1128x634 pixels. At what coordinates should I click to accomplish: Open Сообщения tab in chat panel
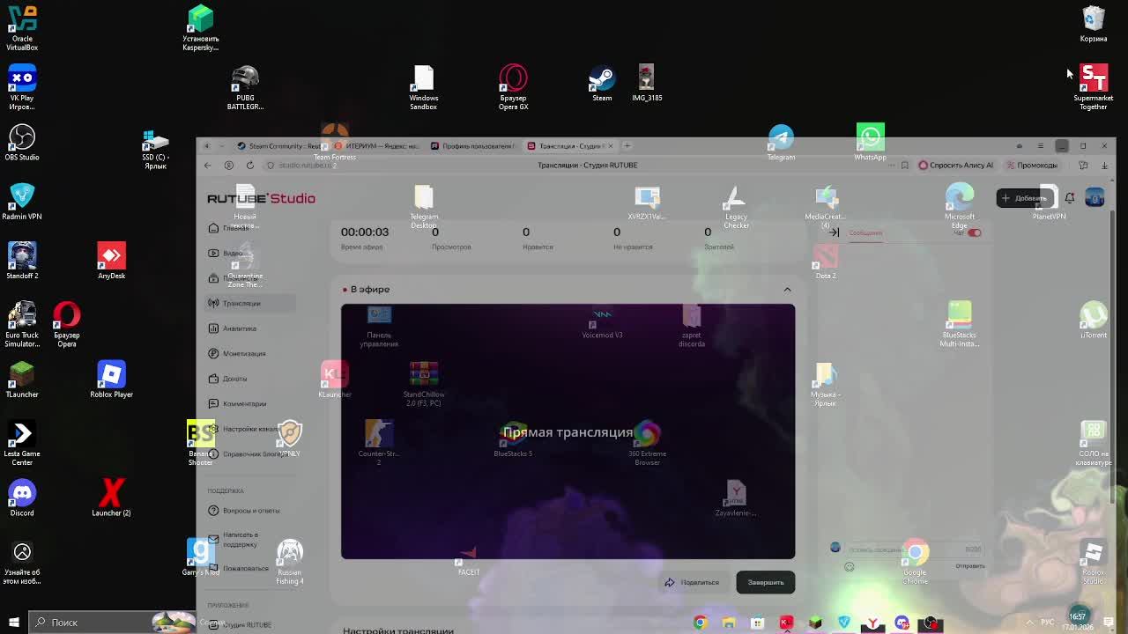(x=865, y=232)
